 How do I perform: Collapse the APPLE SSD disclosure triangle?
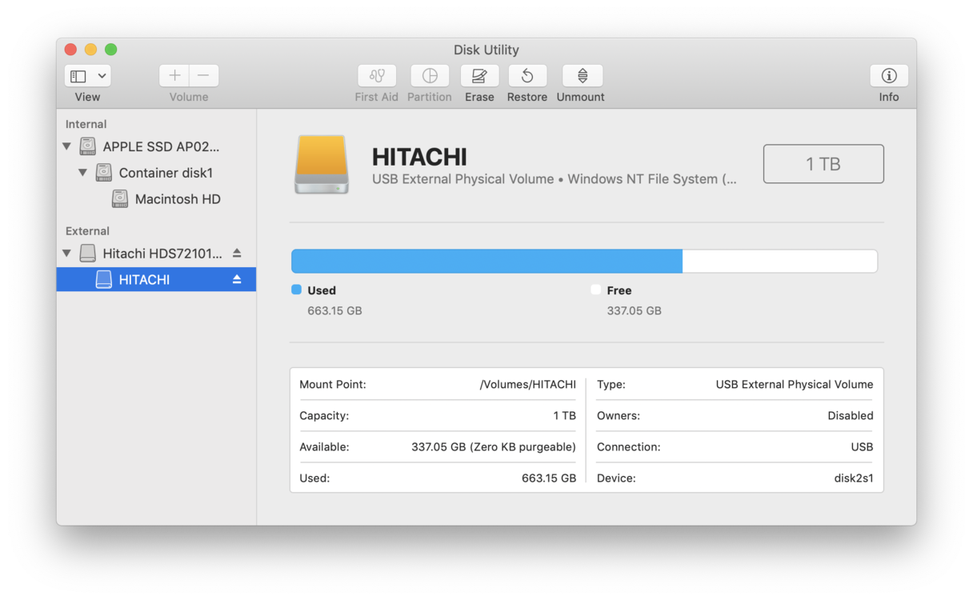pyautogui.click(x=67, y=146)
